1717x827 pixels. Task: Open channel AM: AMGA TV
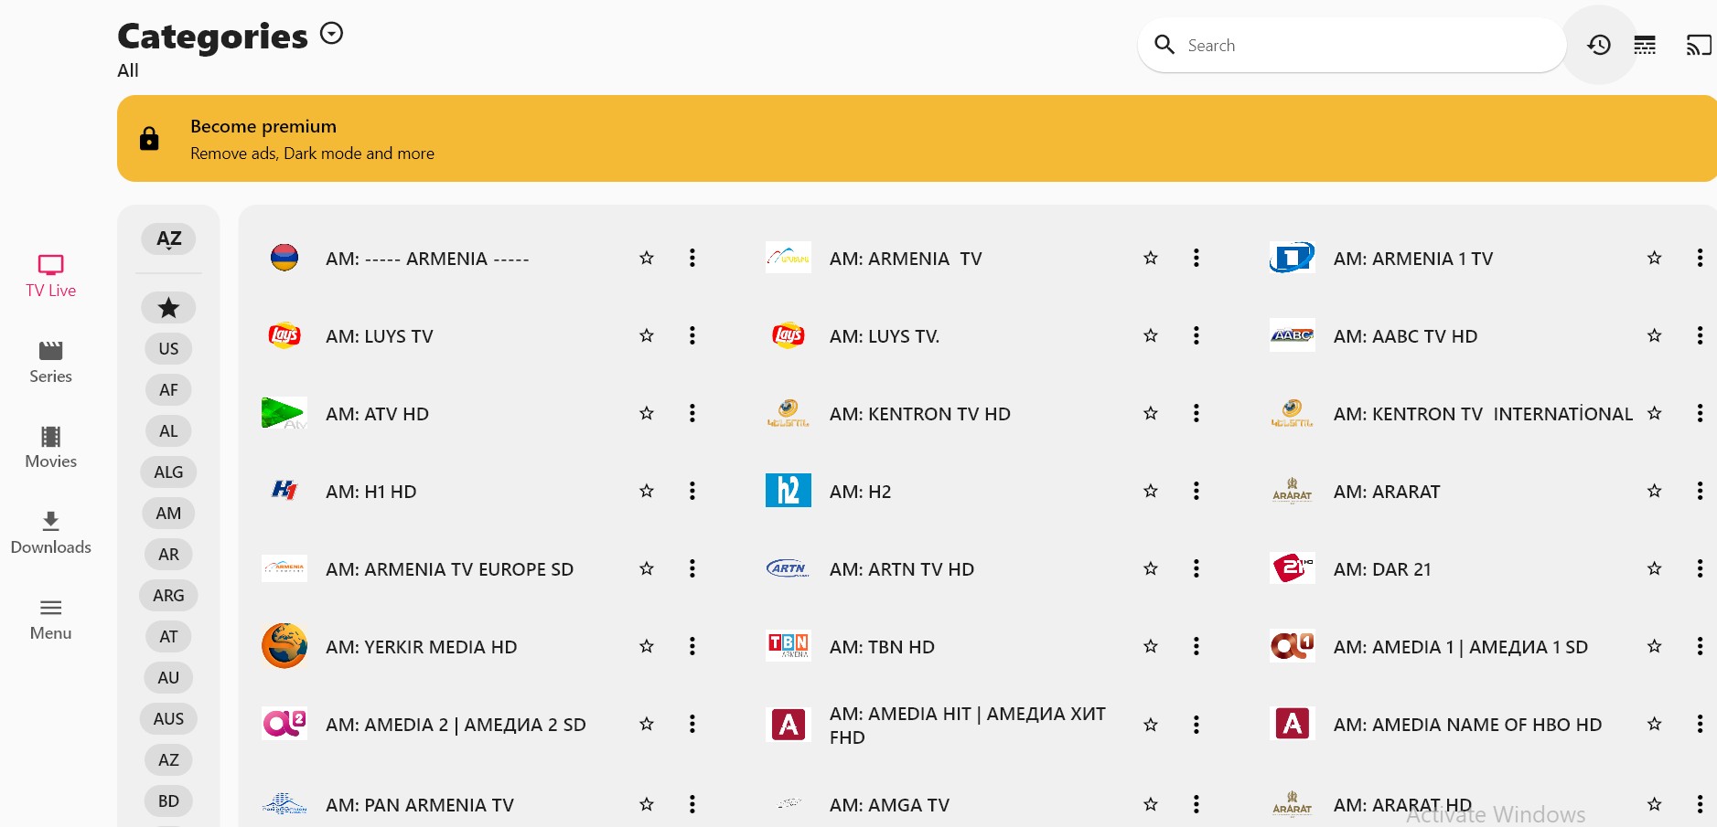click(x=889, y=805)
